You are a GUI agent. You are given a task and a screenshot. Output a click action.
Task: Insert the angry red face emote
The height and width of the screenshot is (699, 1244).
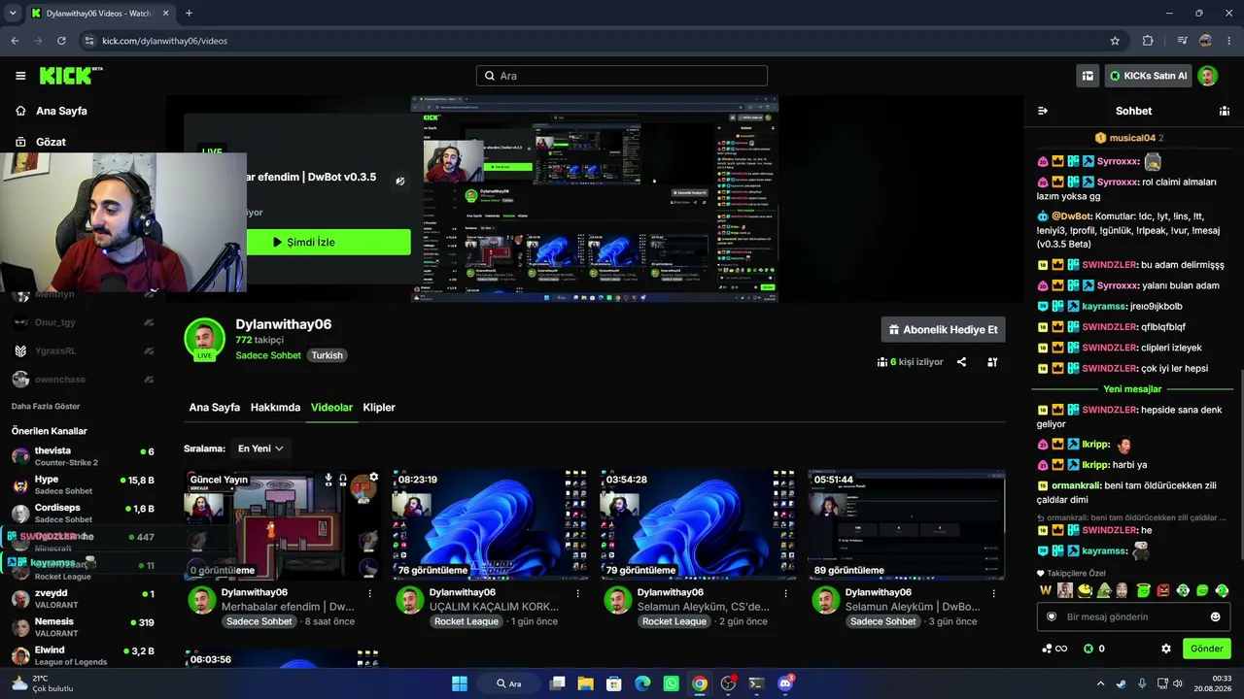[1162, 590]
